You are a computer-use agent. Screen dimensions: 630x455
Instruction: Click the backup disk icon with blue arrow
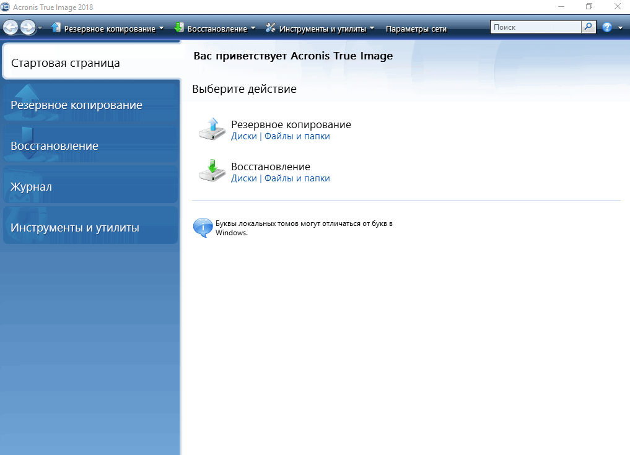click(x=212, y=129)
